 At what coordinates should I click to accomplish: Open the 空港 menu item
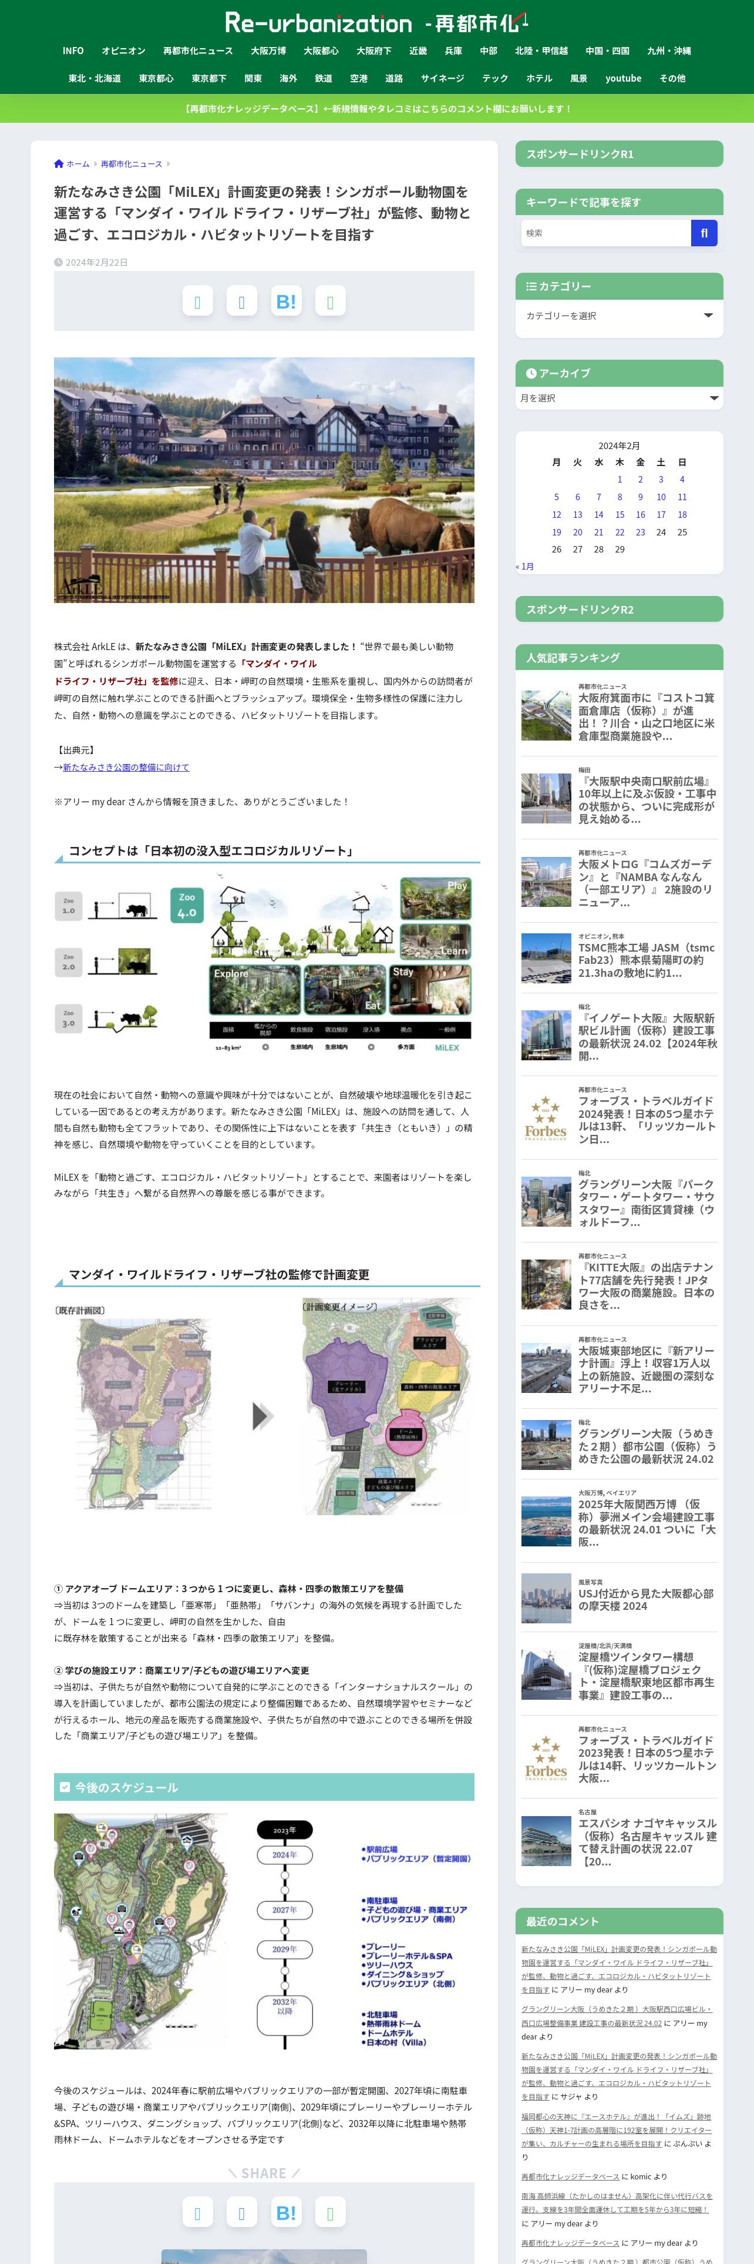click(358, 78)
